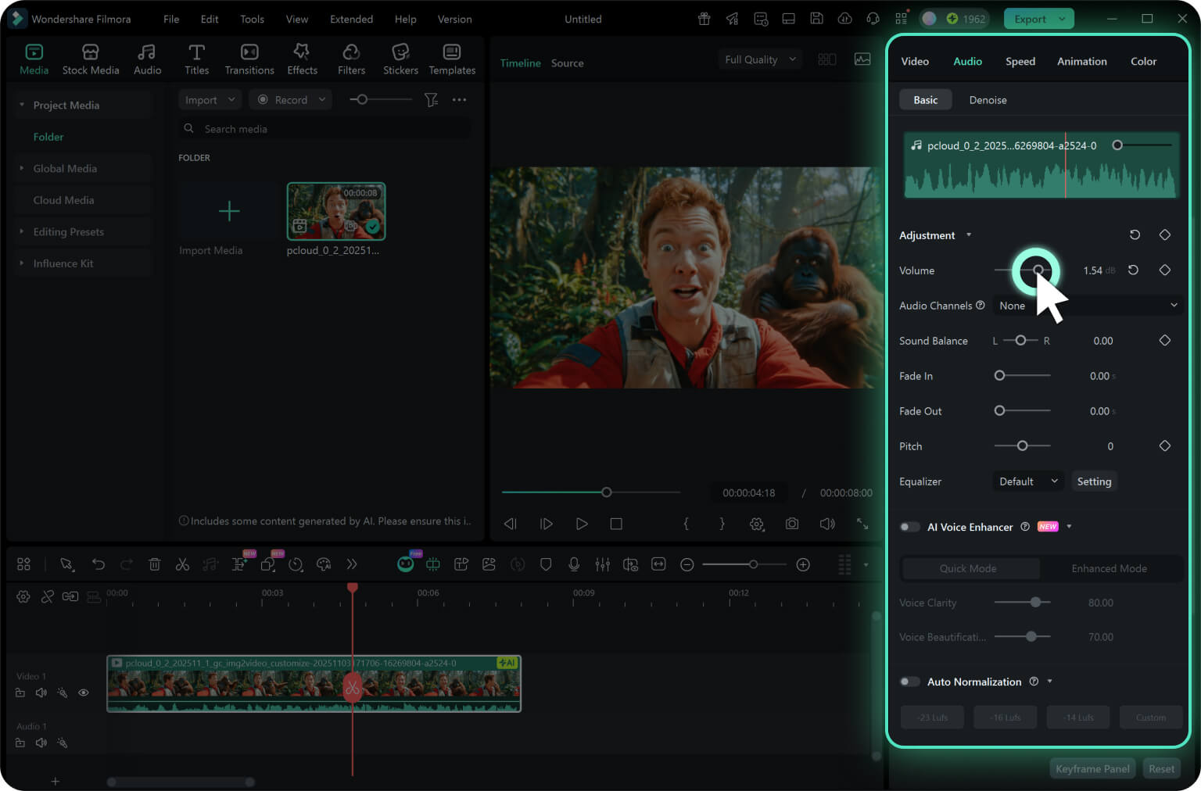Image resolution: width=1201 pixels, height=791 pixels.
Task: Click the Equalizer Setting button
Action: (x=1093, y=481)
